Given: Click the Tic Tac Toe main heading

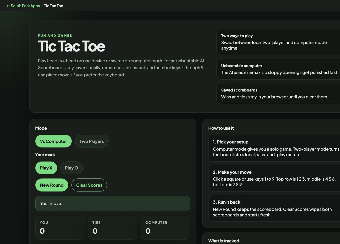Looking at the screenshot, I should 71,46.
